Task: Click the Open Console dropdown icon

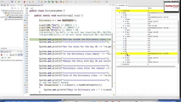Action: 9,58
